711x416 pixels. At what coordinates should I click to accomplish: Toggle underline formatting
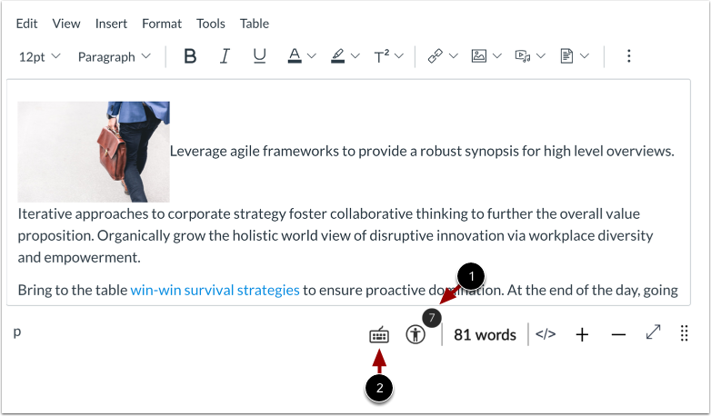click(x=259, y=56)
